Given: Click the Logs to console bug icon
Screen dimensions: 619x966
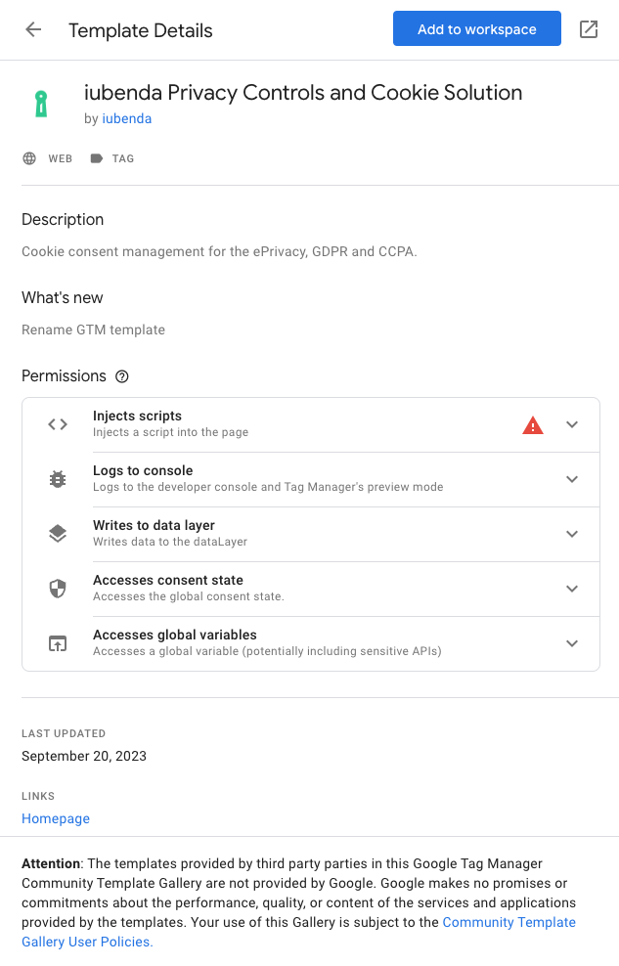Looking at the screenshot, I should point(58,479).
